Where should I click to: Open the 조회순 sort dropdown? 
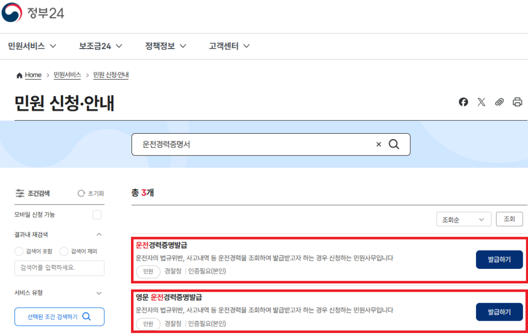464,219
